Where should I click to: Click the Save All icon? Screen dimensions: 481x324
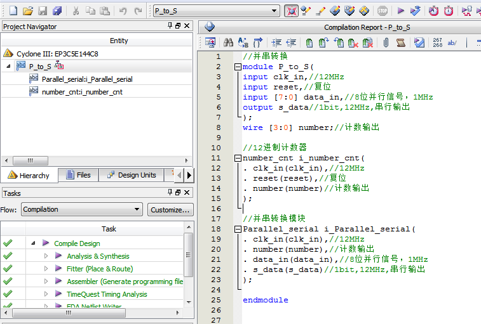click(57, 11)
